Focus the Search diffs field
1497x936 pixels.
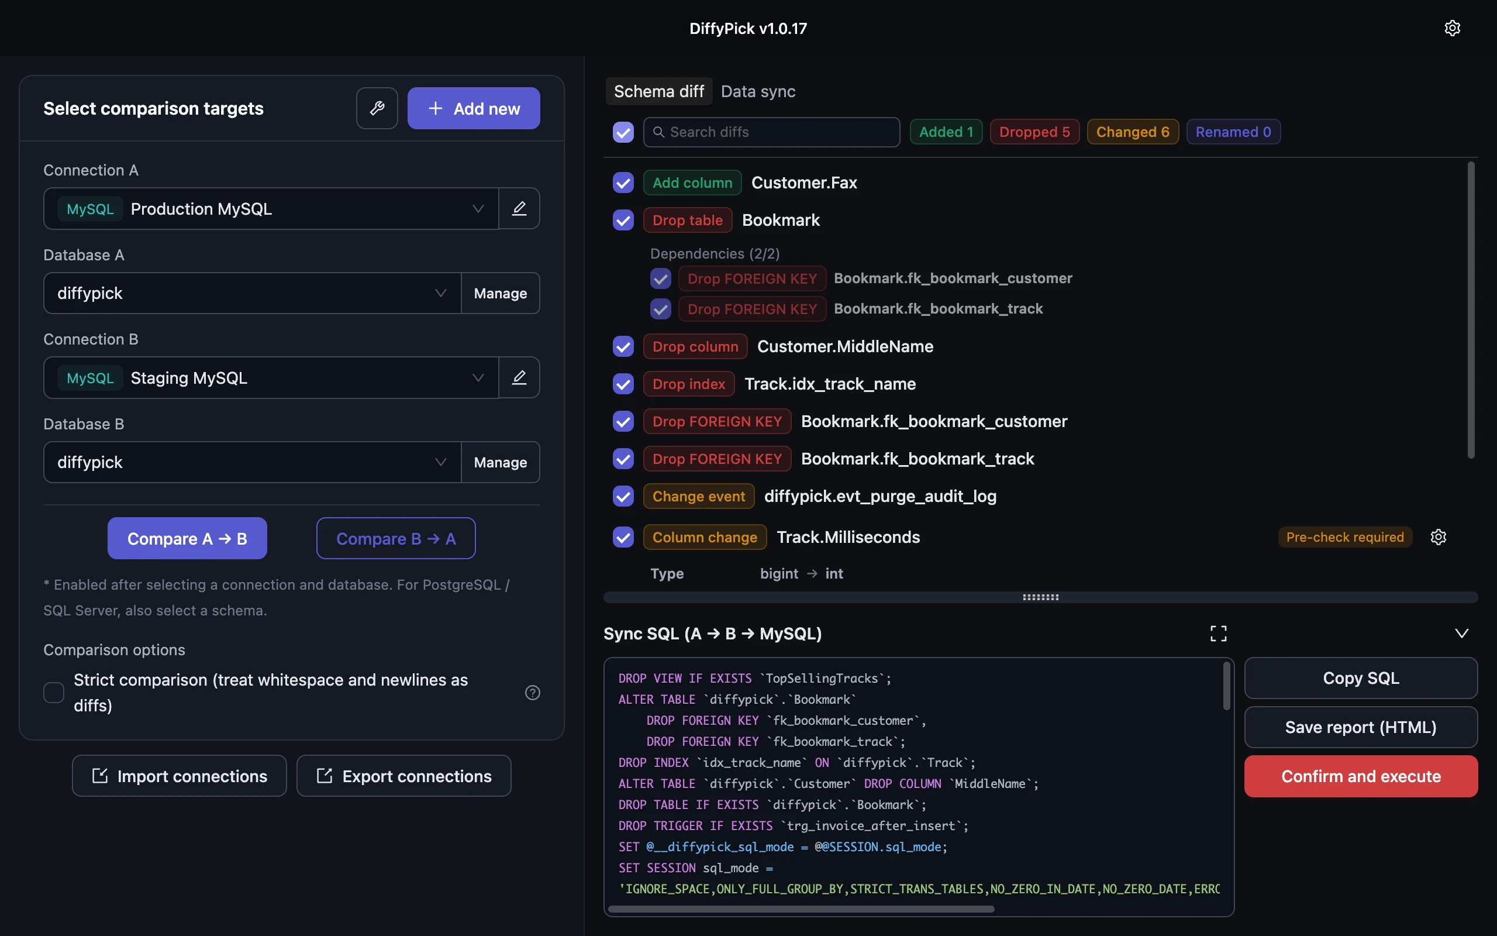coord(771,132)
